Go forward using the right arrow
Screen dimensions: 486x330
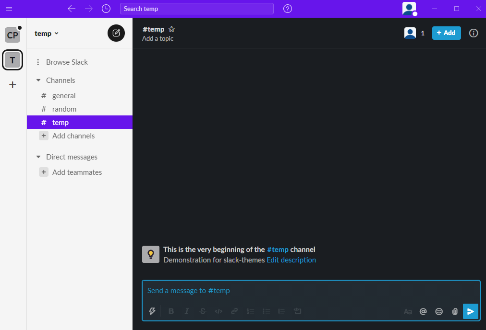click(89, 9)
